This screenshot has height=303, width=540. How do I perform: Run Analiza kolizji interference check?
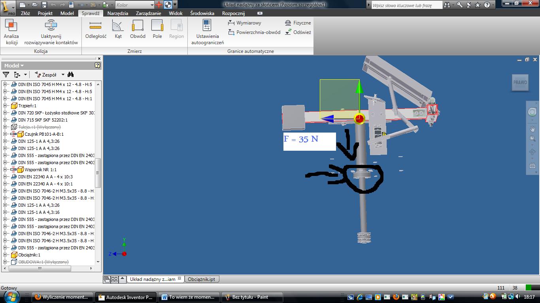pos(11,32)
